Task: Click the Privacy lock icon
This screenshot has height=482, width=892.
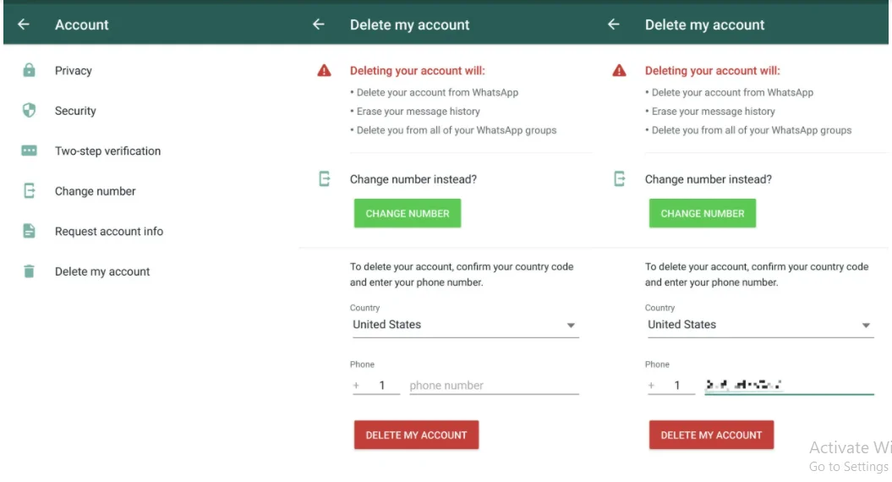Action: click(29, 70)
